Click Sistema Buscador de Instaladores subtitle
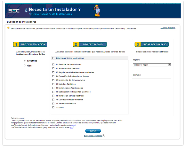 point(50,14)
